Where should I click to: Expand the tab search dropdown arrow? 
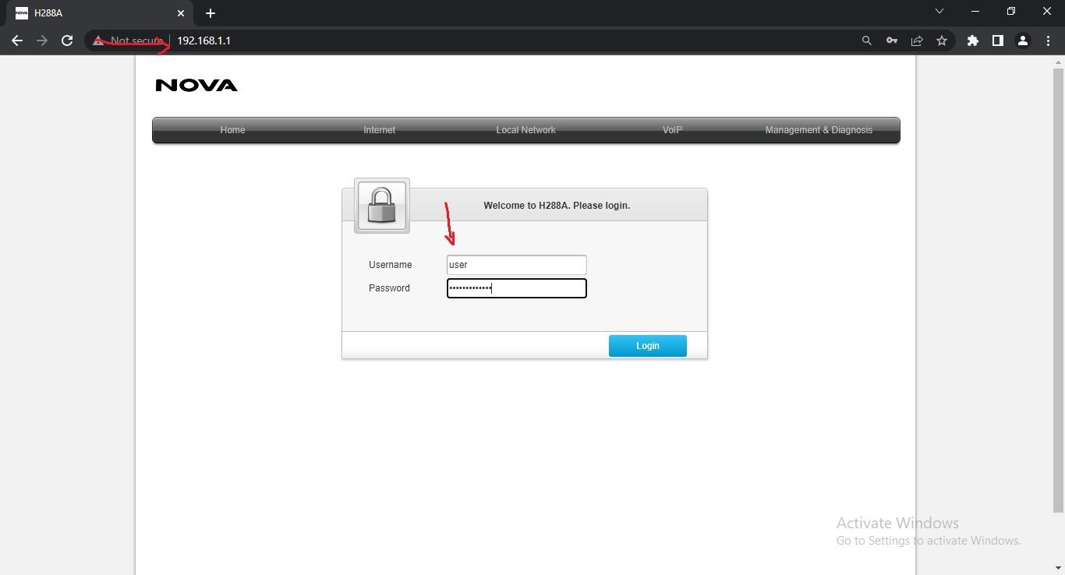[939, 12]
